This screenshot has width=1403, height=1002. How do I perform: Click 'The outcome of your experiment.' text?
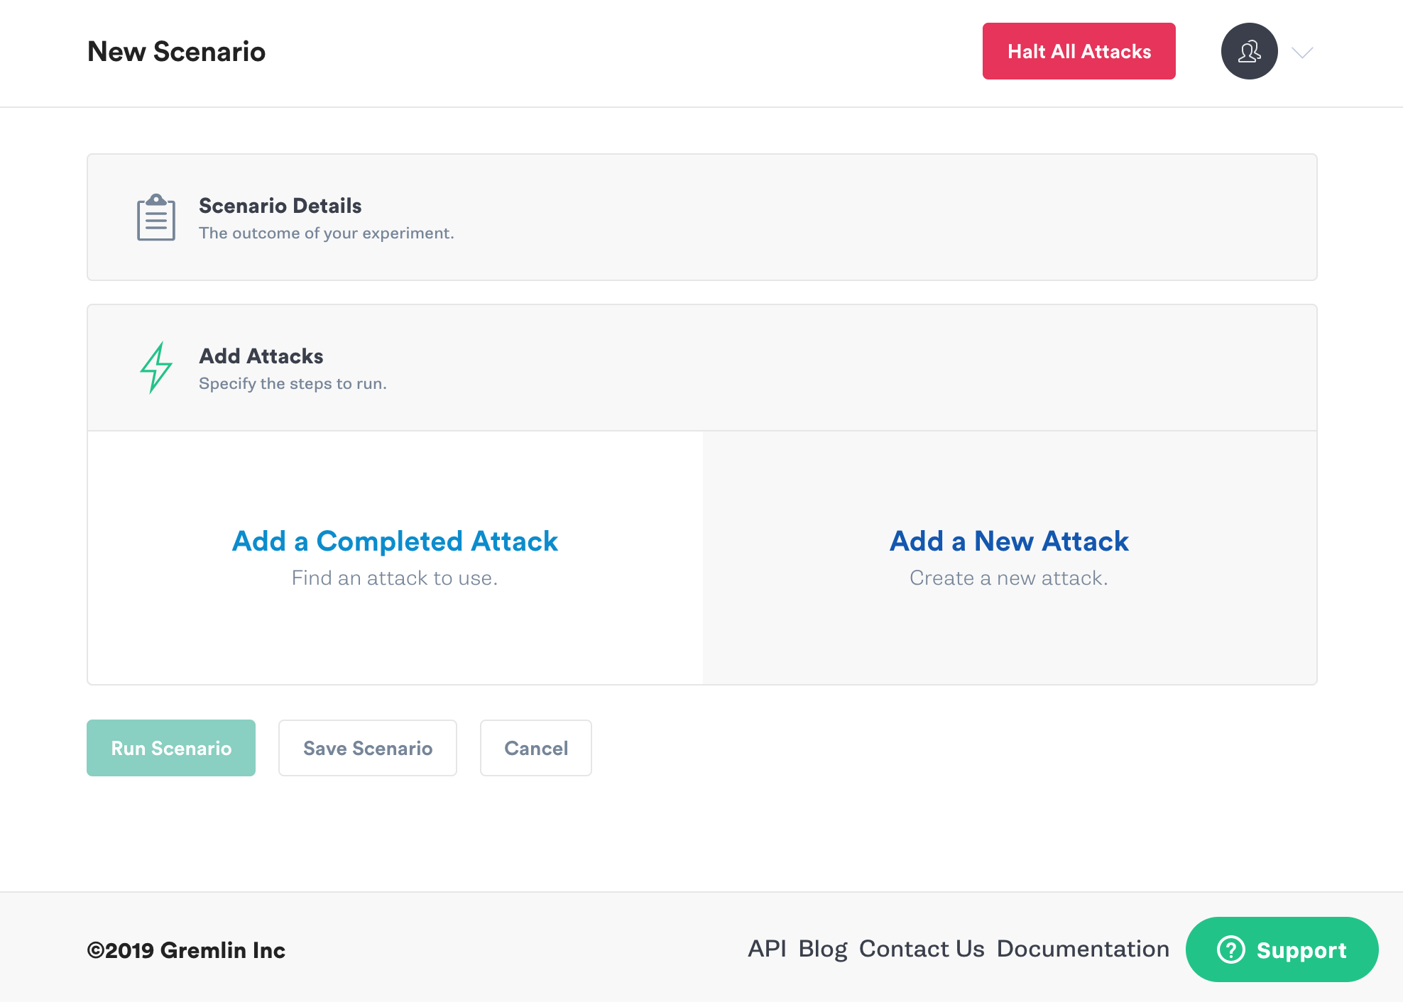tap(327, 233)
